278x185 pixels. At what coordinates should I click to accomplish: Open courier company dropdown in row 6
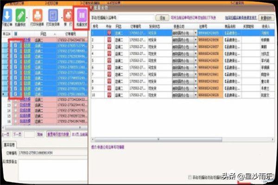[x=196, y=68]
